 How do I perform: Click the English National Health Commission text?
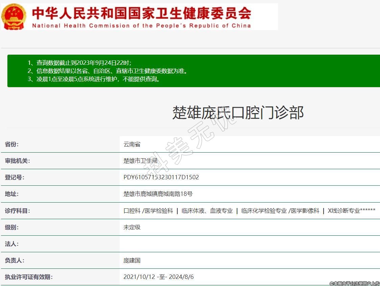pyautogui.click(x=141, y=26)
